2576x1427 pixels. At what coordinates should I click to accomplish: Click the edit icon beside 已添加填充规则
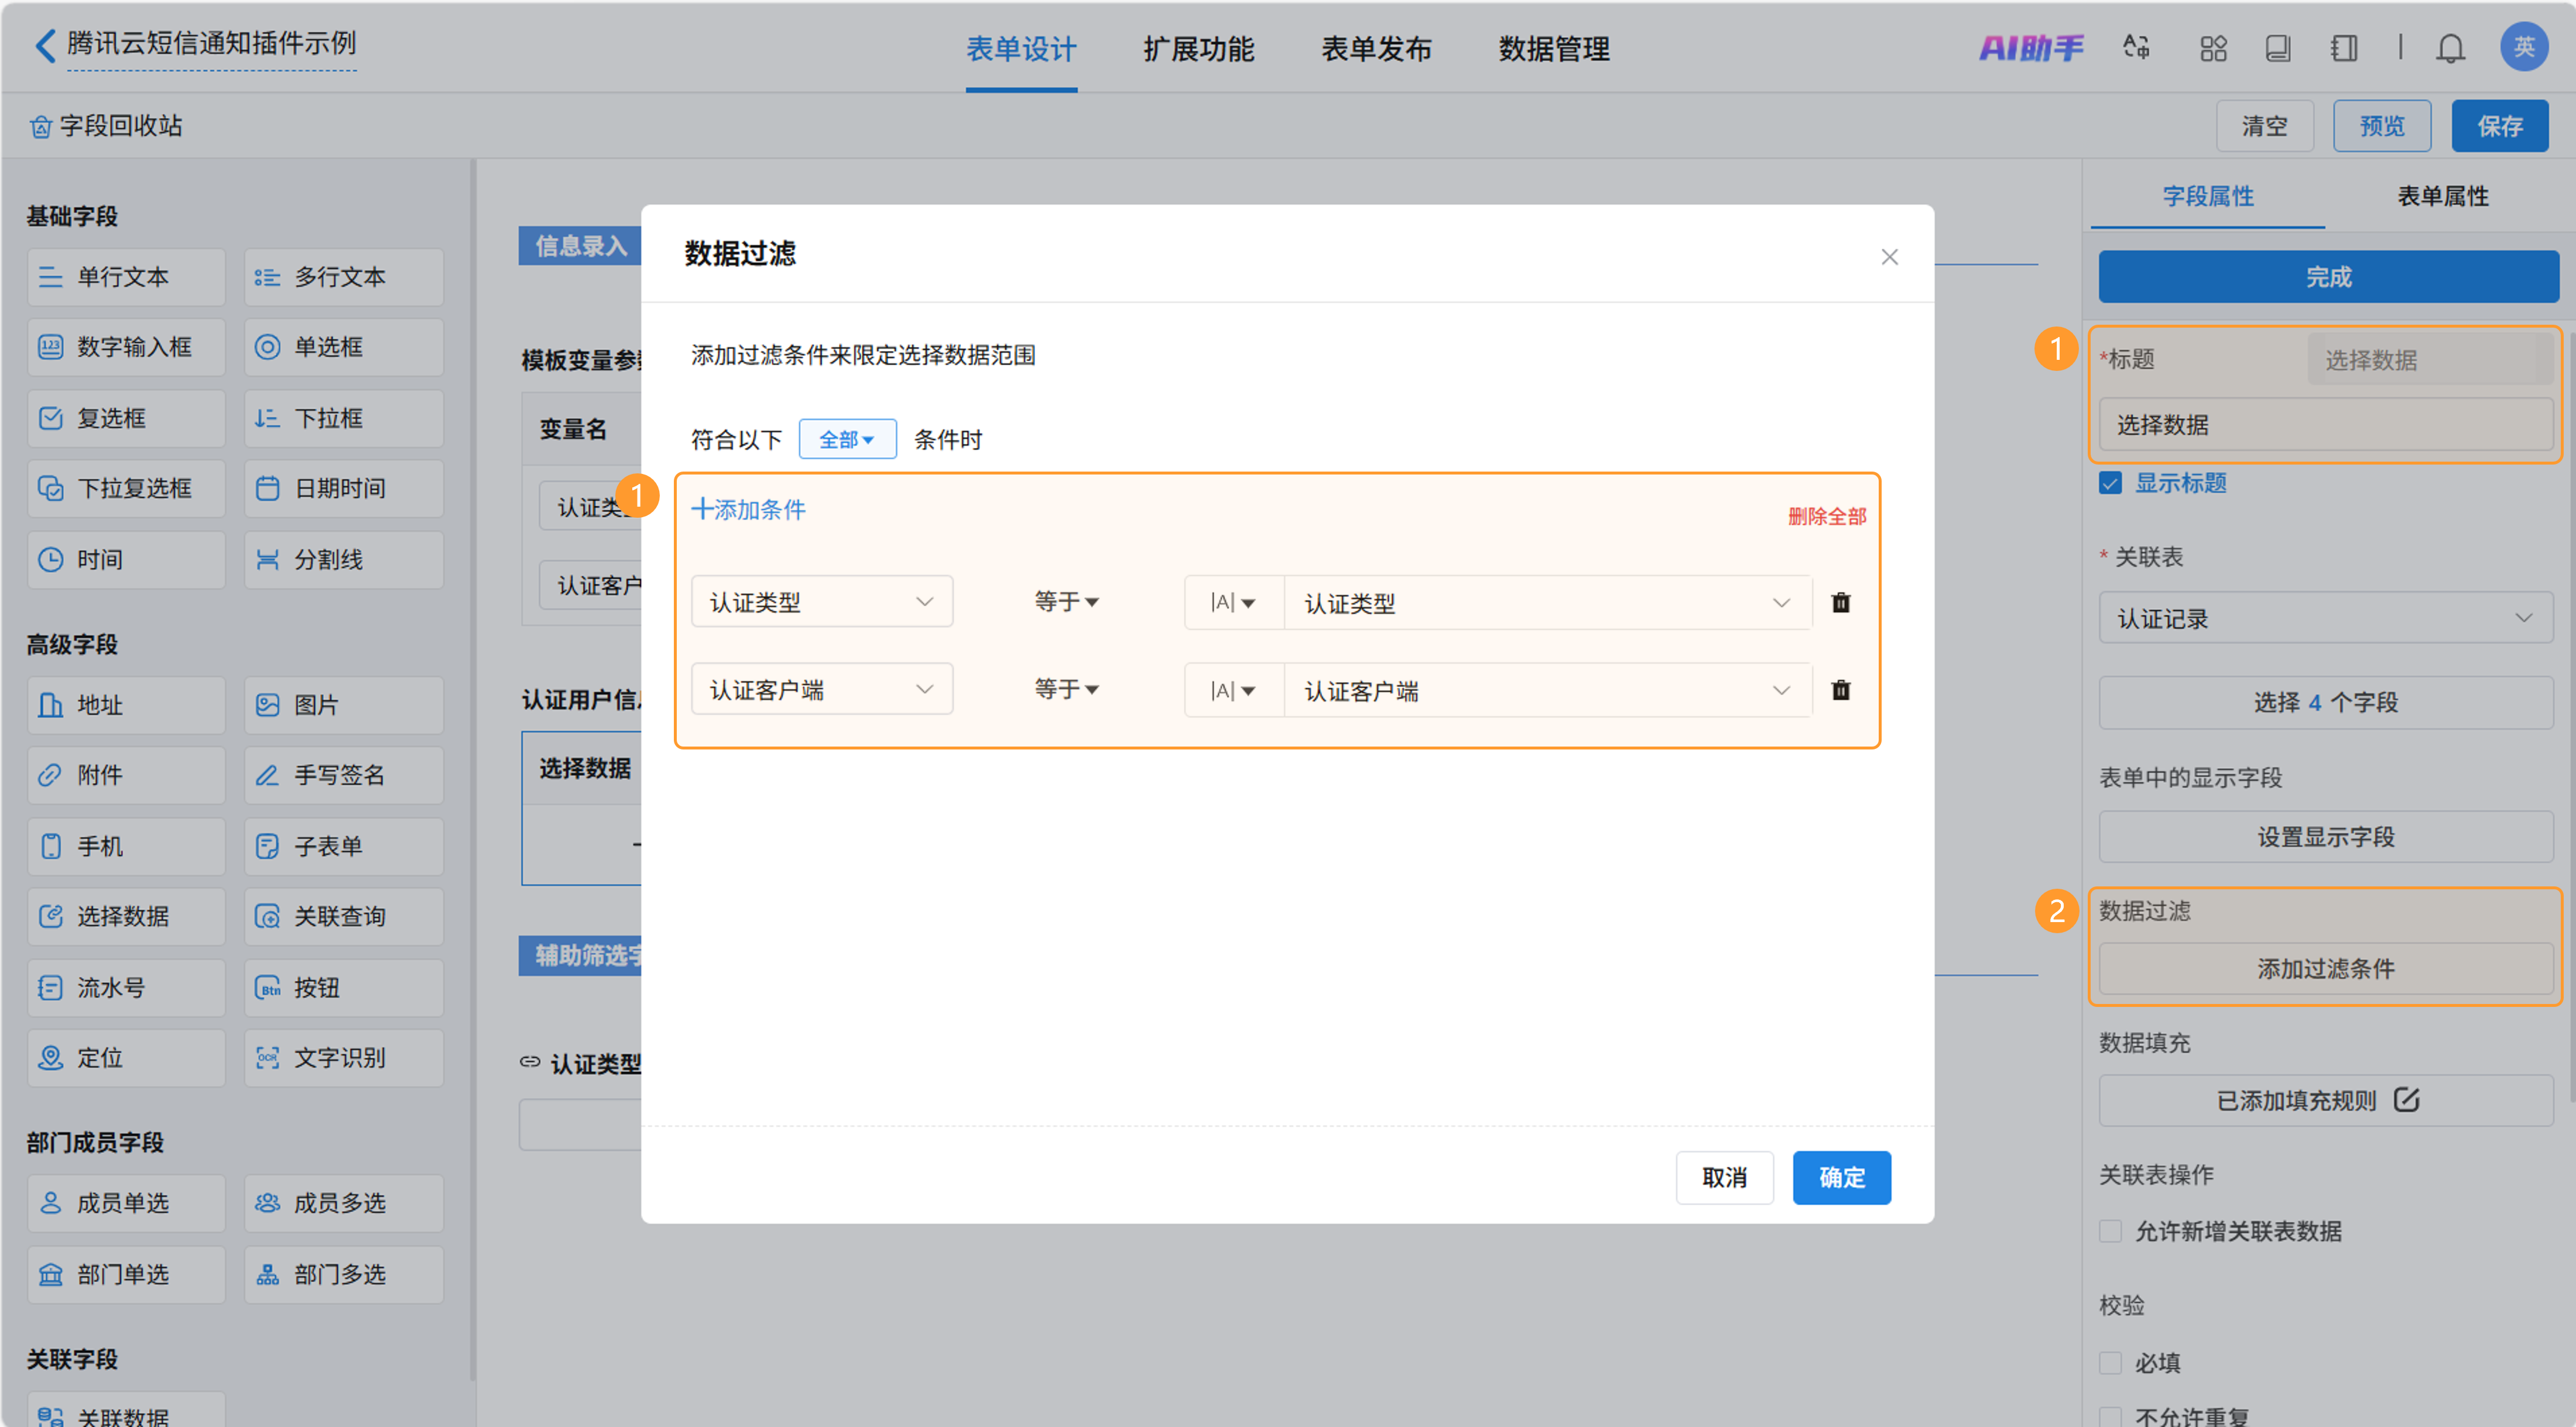click(2406, 1100)
